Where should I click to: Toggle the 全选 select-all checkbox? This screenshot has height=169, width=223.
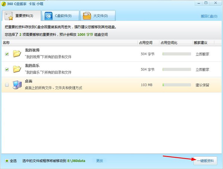[7, 161]
